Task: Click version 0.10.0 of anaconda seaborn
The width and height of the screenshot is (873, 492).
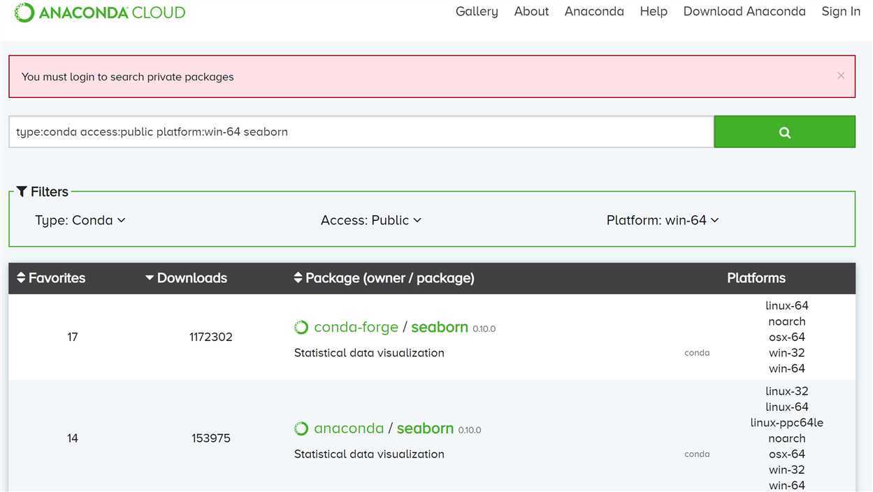Action: [470, 430]
